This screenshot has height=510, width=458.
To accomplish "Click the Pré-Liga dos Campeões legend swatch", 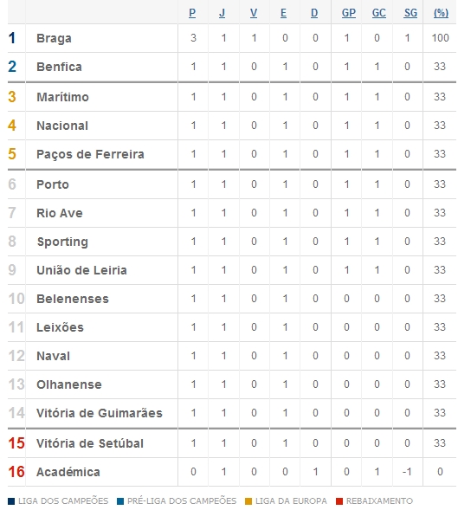I will point(120,501).
